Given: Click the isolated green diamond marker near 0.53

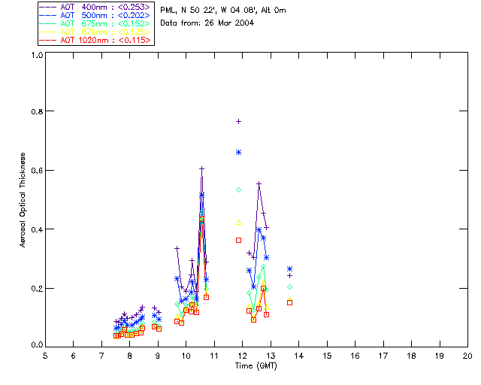Looking at the screenshot, I should pyautogui.click(x=239, y=190).
